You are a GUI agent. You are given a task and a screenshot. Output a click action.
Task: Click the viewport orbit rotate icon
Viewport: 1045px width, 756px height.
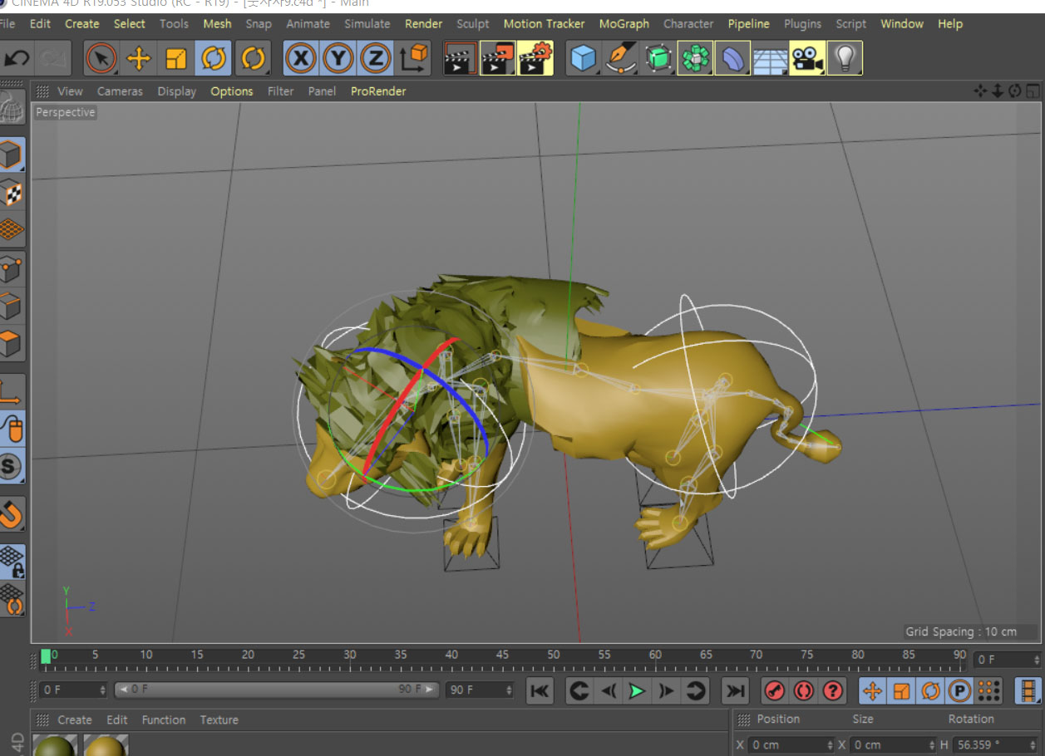(1015, 91)
